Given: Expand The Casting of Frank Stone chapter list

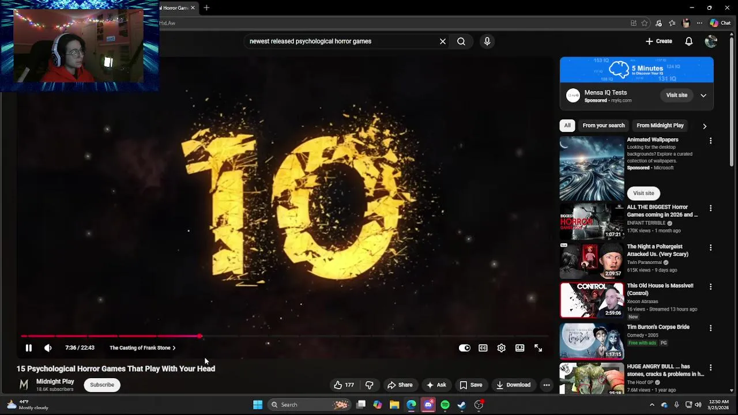Looking at the screenshot, I should tap(142, 348).
